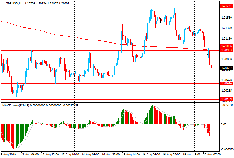Click the current price tag 1.20687
The image size is (234, 158).
coord(227,68)
